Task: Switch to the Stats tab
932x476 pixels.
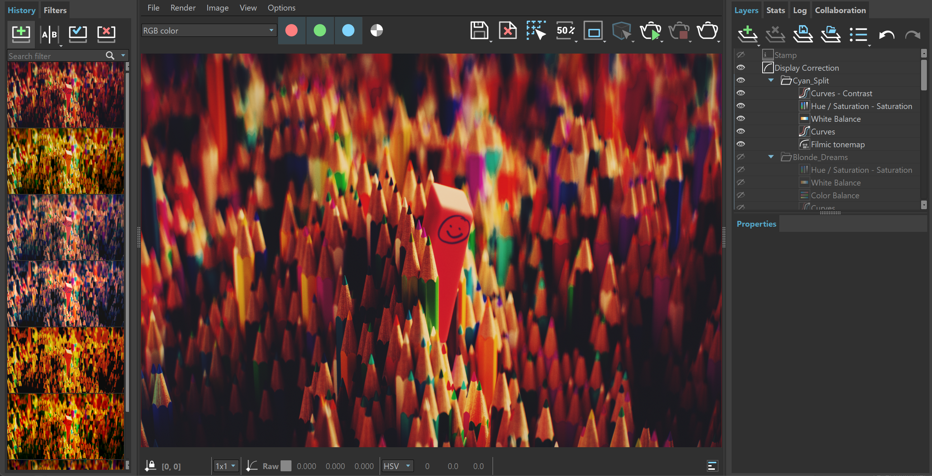Action: click(x=775, y=10)
